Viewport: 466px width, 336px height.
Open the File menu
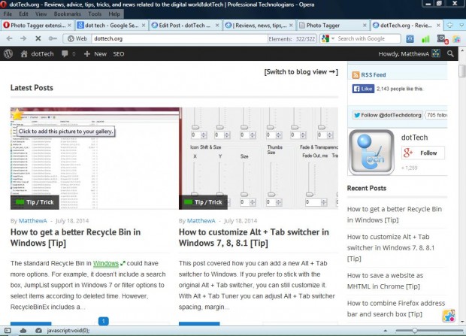pos(8,14)
